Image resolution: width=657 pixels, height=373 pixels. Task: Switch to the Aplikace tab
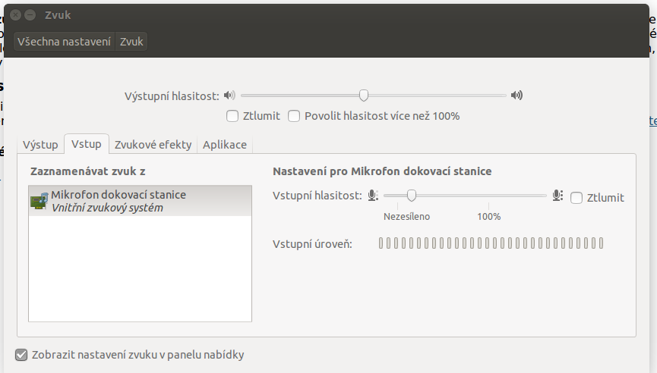point(225,145)
